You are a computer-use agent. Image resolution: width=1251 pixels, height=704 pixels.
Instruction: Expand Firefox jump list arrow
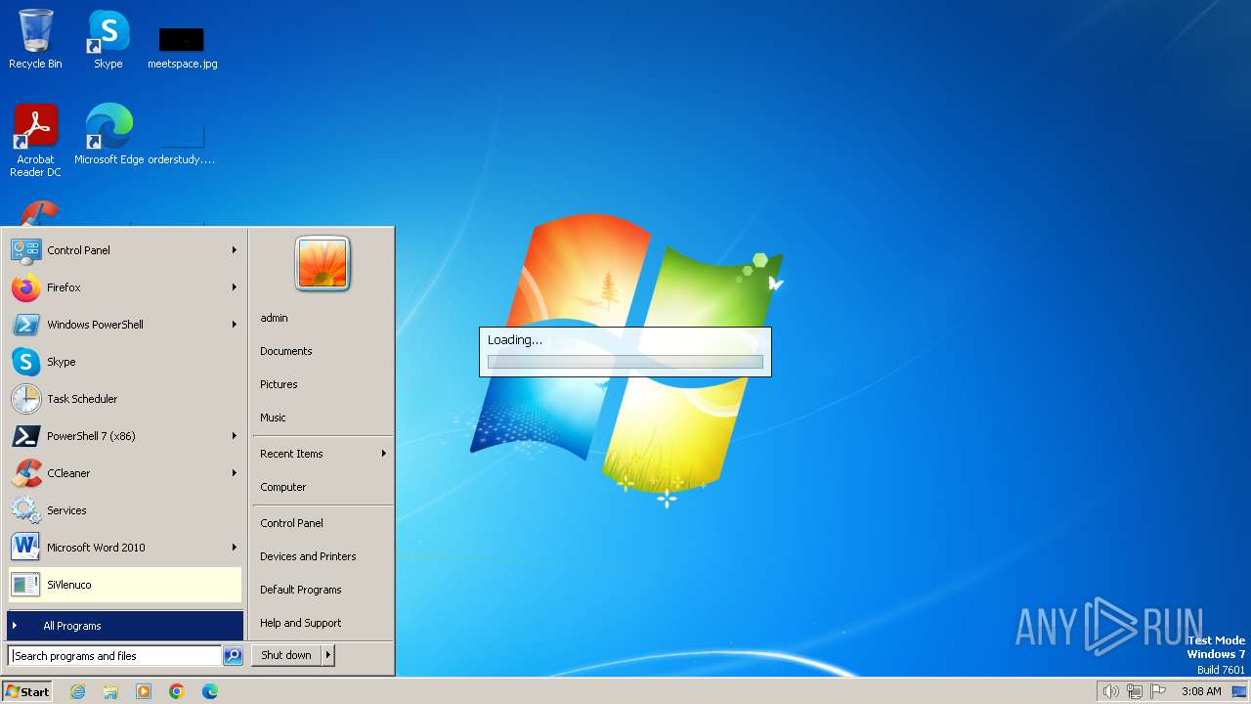coord(235,287)
